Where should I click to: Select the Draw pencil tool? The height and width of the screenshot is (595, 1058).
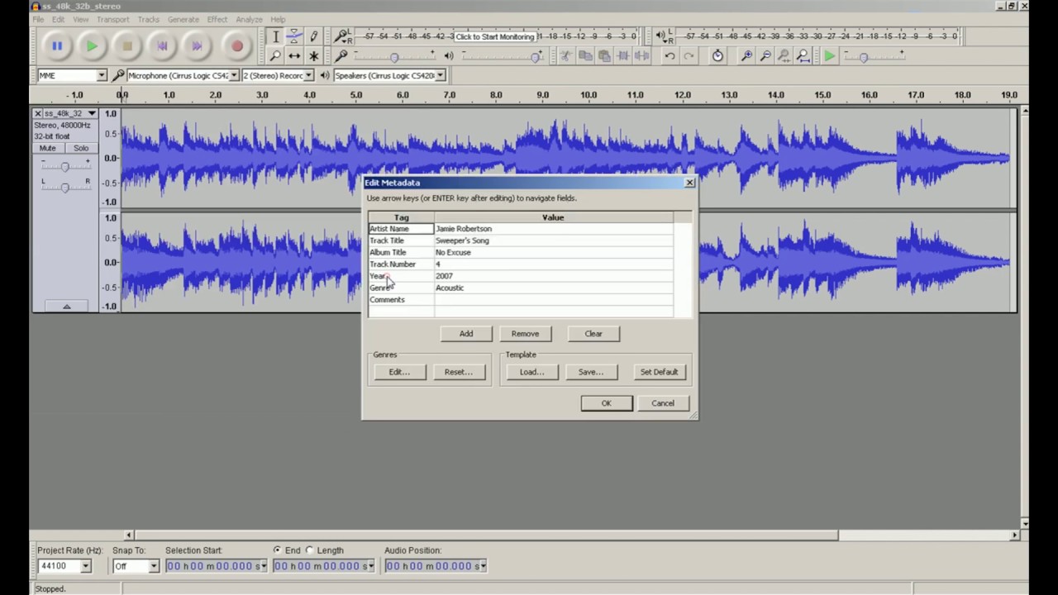(x=313, y=36)
